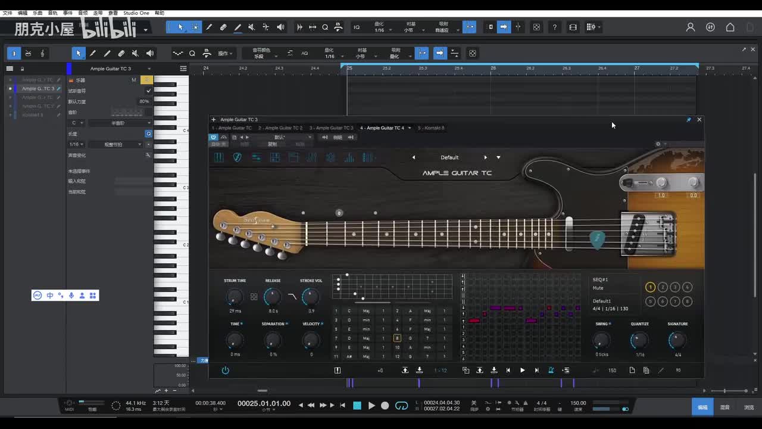Viewport: 762px width, 429px height.
Task: Click the metronome icon in the strummer bar
Action: tap(551, 370)
